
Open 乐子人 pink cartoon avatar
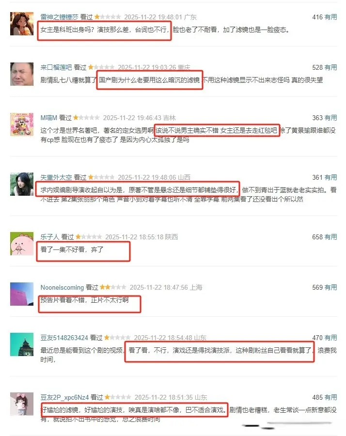[22, 244]
